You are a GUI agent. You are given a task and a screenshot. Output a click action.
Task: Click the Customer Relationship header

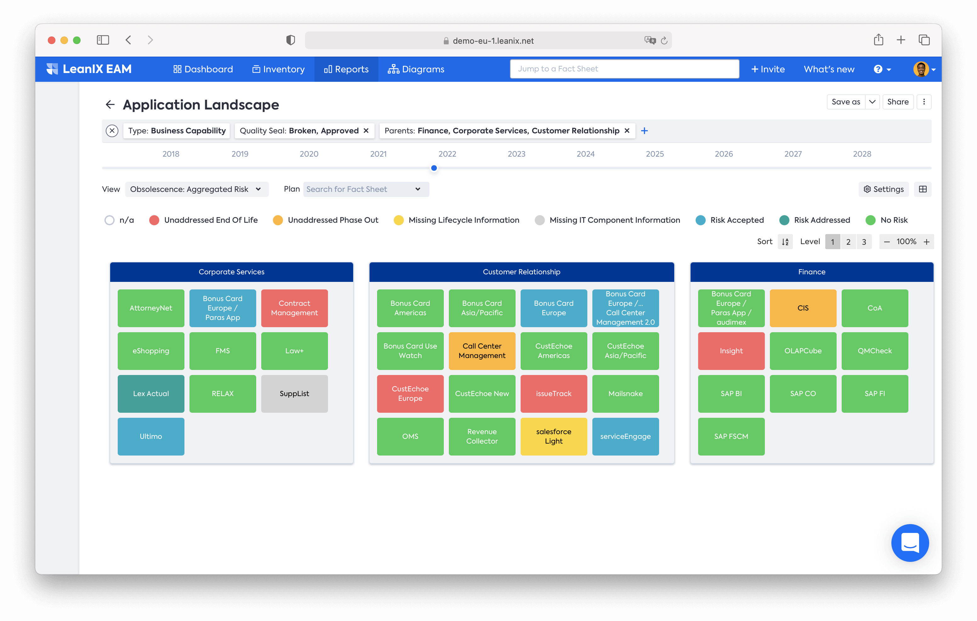[521, 272]
